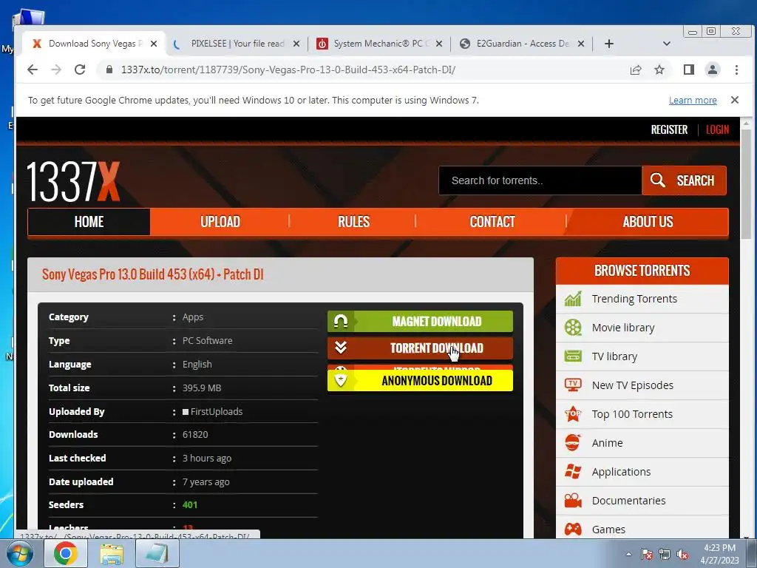Screen dimensions: 757x568
Task: Click the muted volume tray icon
Action: click(x=682, y=555)
